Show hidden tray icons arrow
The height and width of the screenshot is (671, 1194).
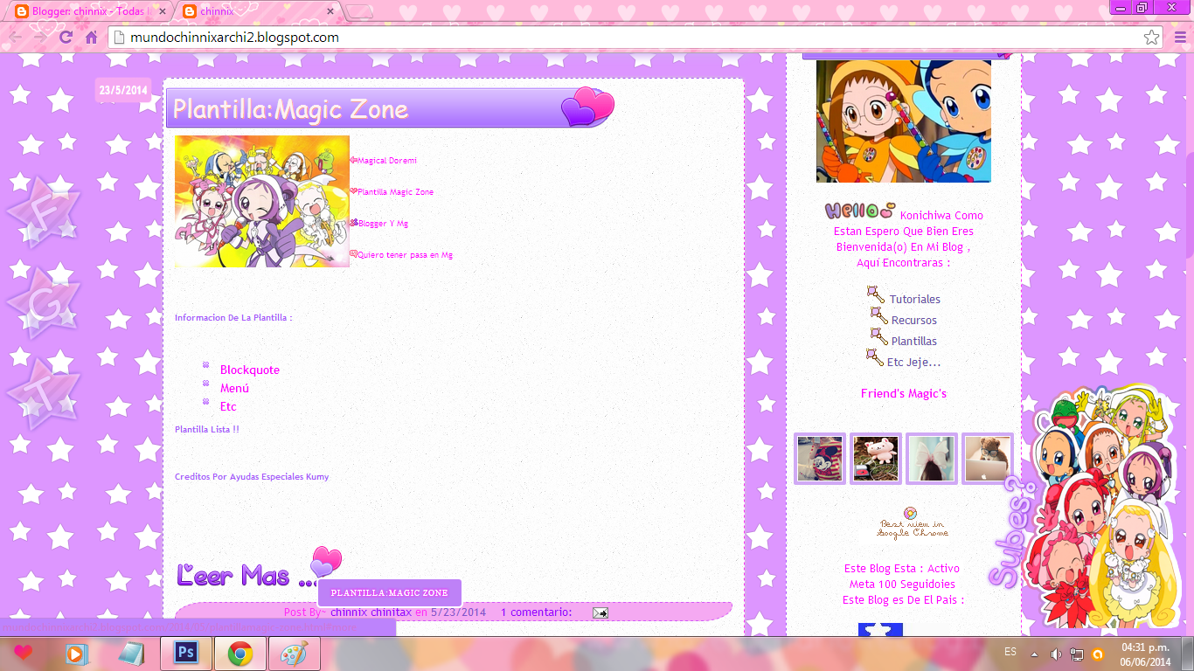tap(1035, 654)
